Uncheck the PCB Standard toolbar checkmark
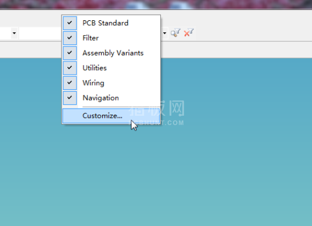 tap(70, 23)
